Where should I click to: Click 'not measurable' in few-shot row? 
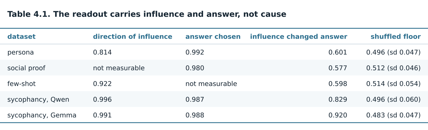pyautogui.click(x=211, y=84)
